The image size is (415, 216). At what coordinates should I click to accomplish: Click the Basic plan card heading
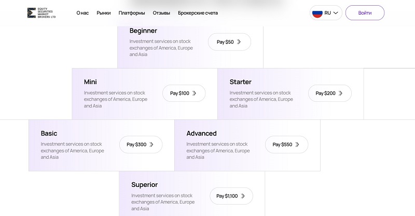[49, 133]
